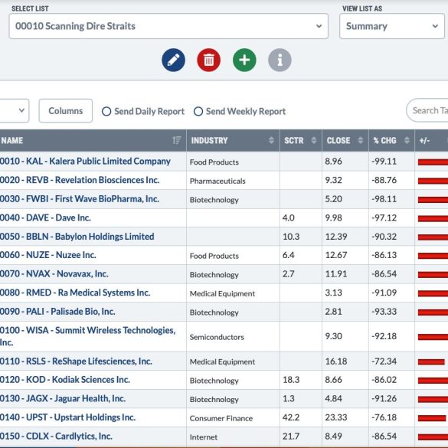
Task: Click the red trash delete list icon
Action: (x=208, y=60)
